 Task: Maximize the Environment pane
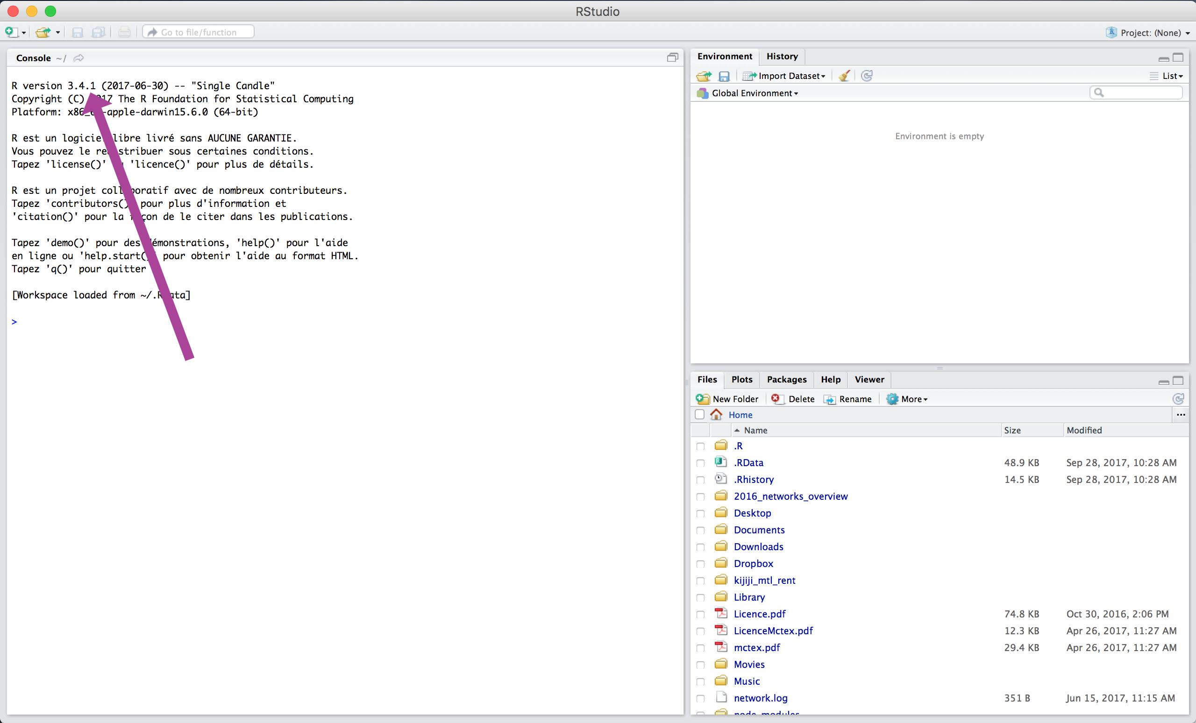coord(1178,58)
